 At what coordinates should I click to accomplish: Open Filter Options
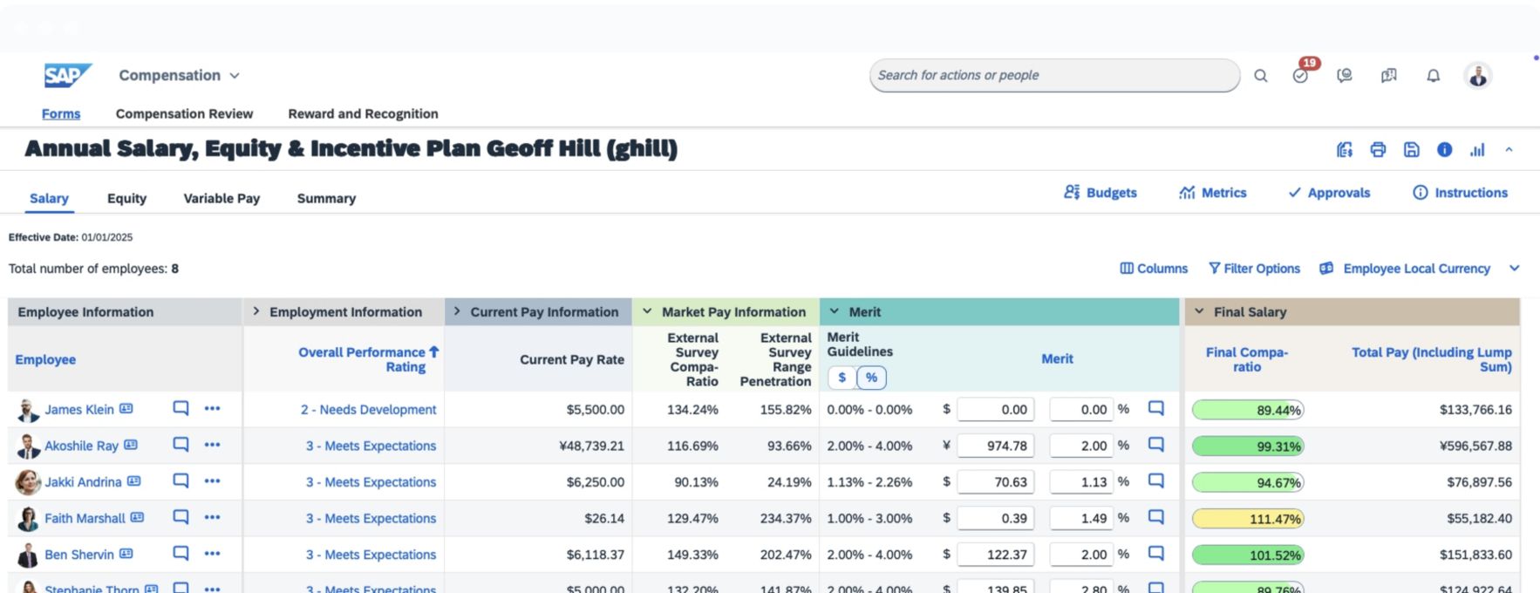point(1254,269)
